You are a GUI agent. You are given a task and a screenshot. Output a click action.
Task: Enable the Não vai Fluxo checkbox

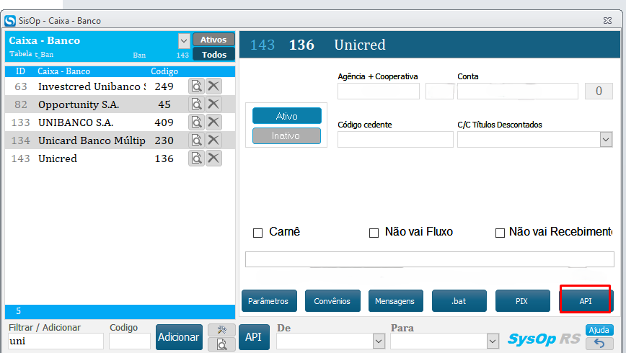coord(374,233)
